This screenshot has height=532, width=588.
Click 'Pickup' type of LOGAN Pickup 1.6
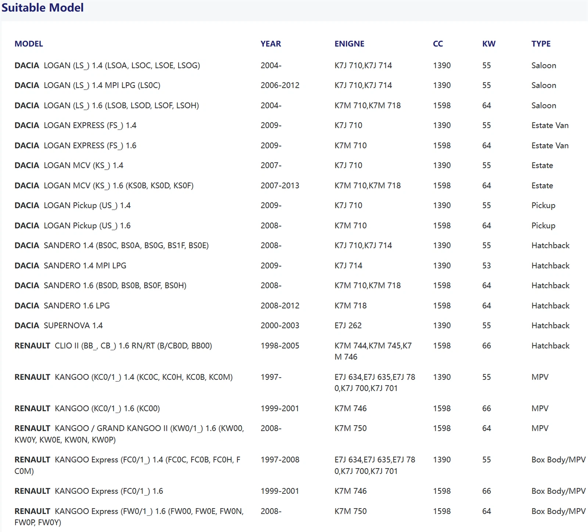pyautogui.click(x=543, y=226)
